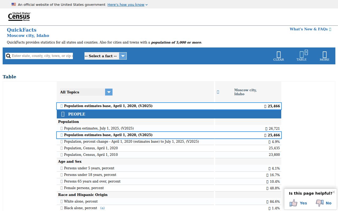Click info icon for Black alone, percent
Viewport: 338px width, 211px height.
pos(62,208)
